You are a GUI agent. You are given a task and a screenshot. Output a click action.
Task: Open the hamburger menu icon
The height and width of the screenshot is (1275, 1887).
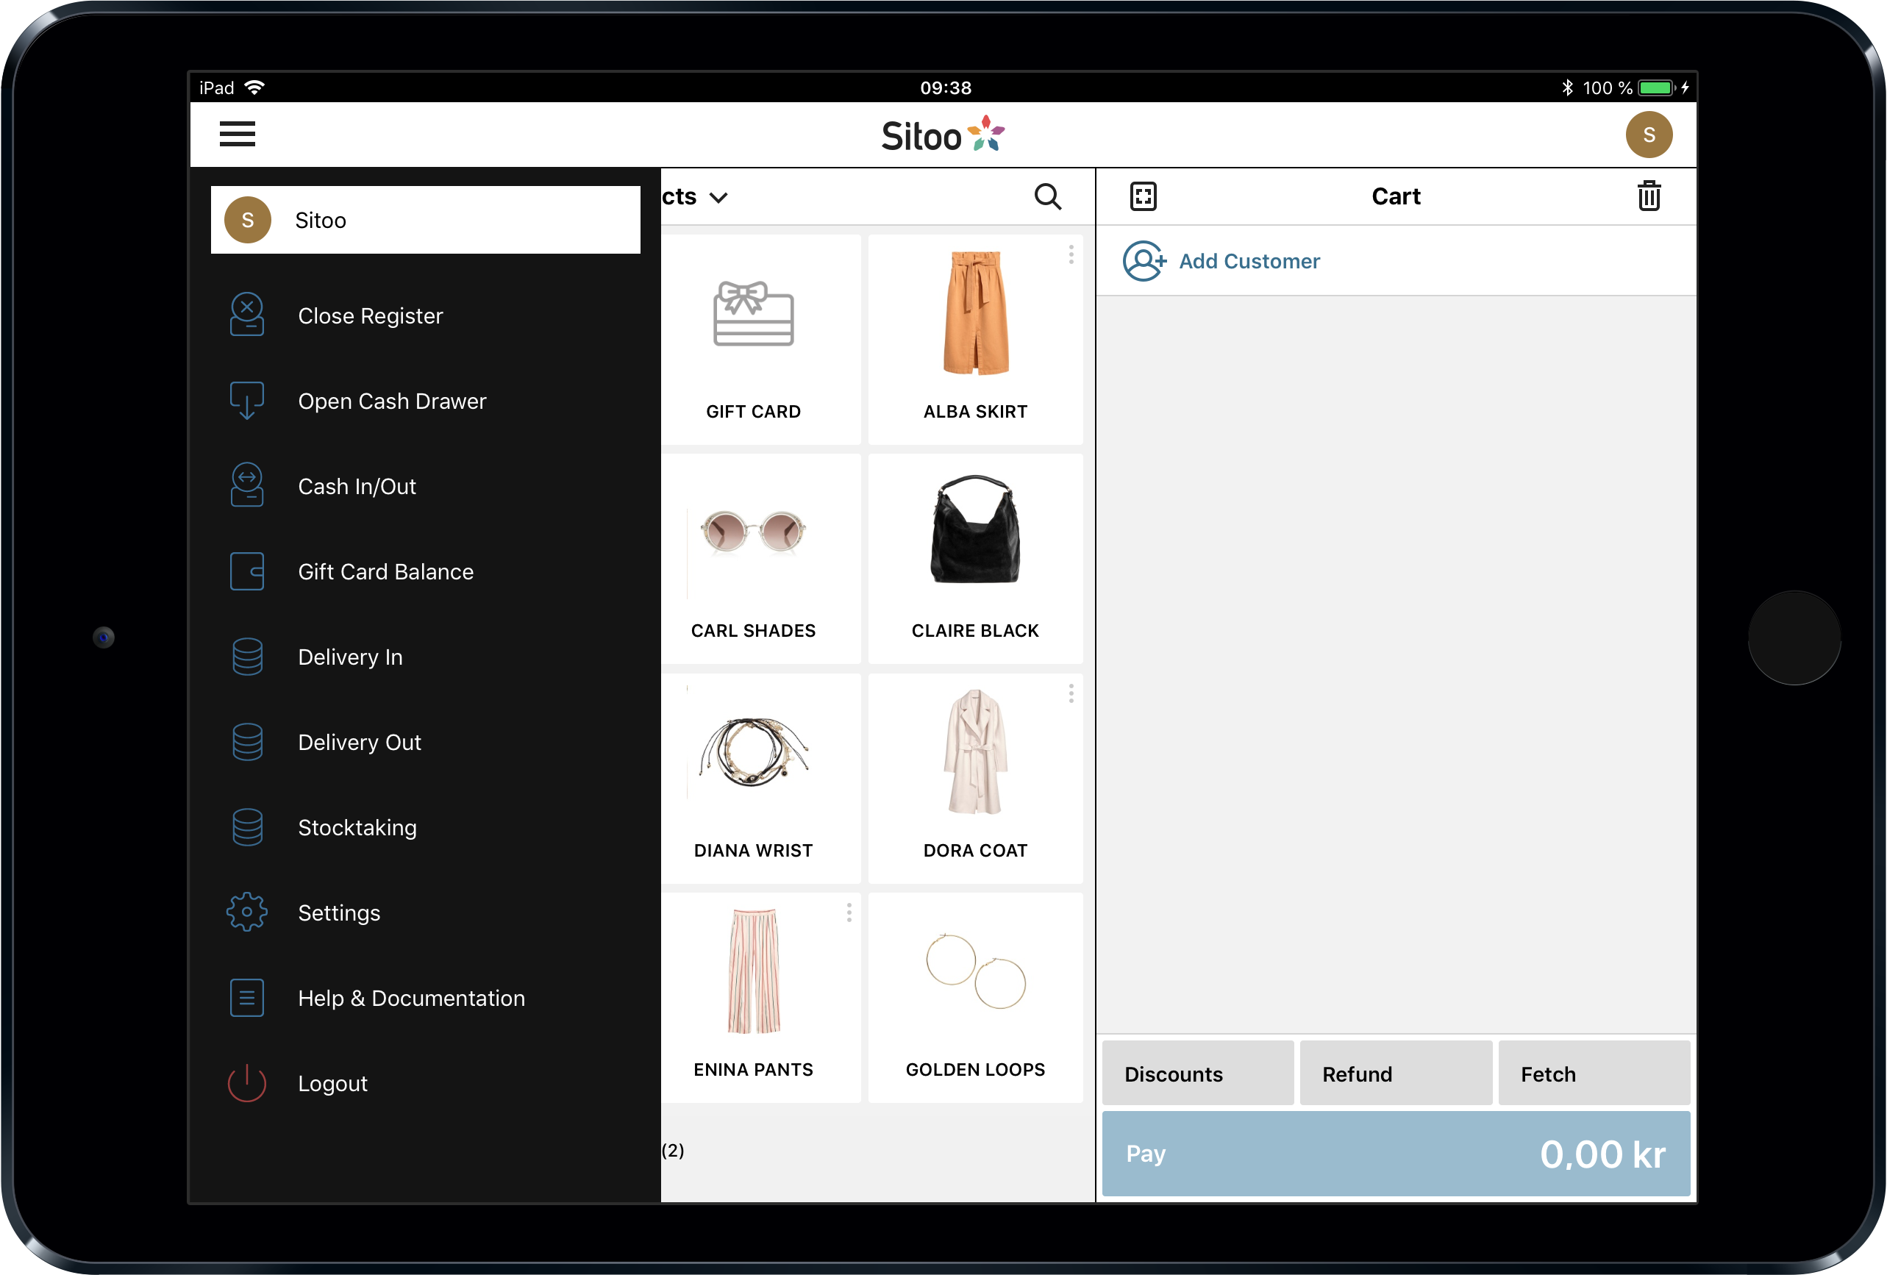237,134
